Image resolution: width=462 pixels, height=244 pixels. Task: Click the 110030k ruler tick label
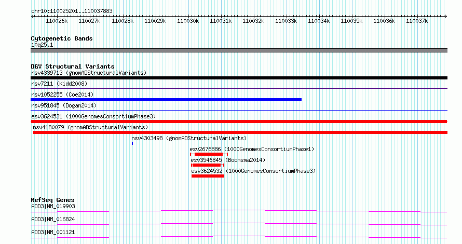pyautogui.click(x=188, y=21)
